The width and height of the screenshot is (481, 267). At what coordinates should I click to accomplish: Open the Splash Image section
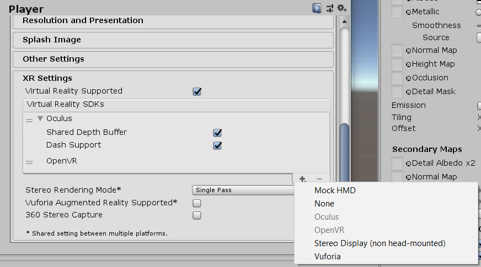(52, 40)
